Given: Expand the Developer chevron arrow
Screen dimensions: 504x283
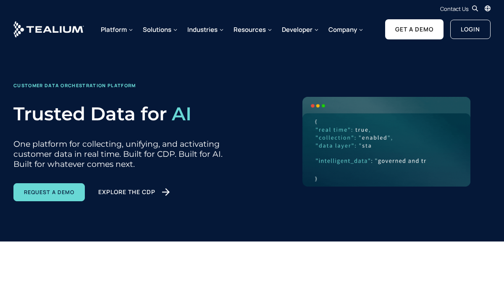Looking at the screenshot, I should click(x=316, y=30).
